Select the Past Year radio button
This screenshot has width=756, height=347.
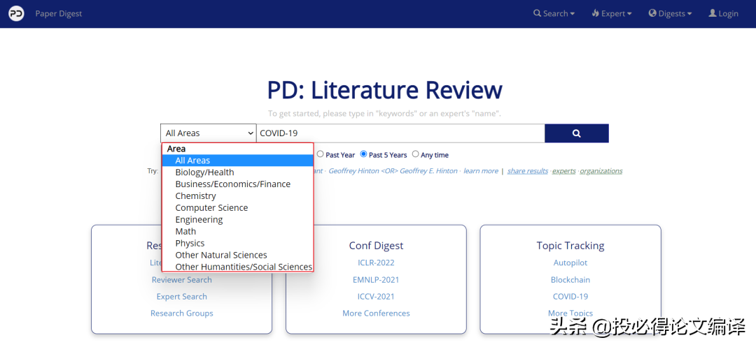tap(321, 154)
